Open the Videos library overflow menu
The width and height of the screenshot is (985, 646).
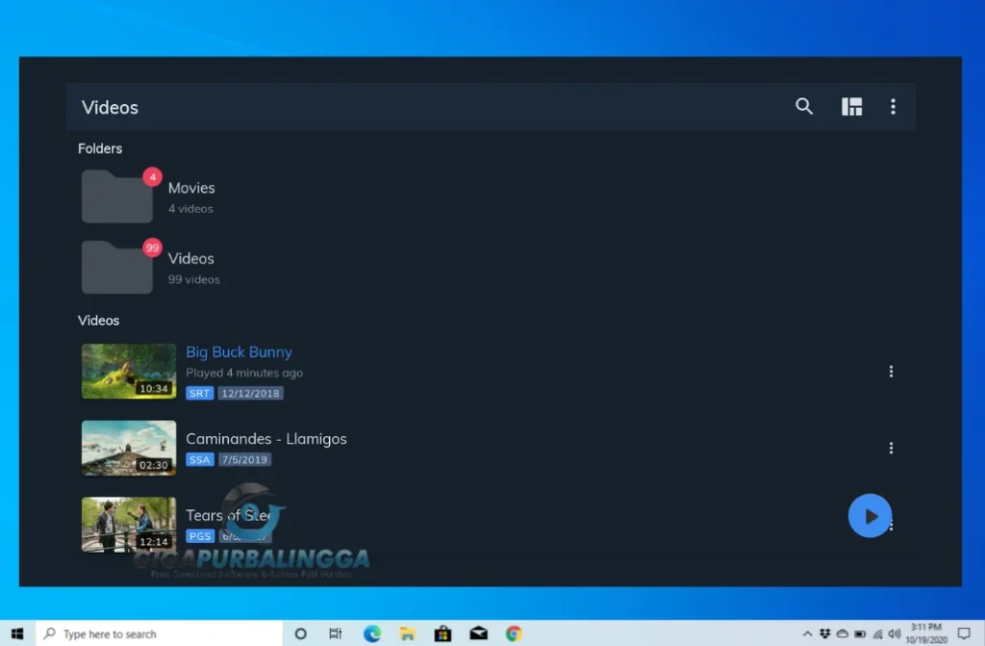893,107
